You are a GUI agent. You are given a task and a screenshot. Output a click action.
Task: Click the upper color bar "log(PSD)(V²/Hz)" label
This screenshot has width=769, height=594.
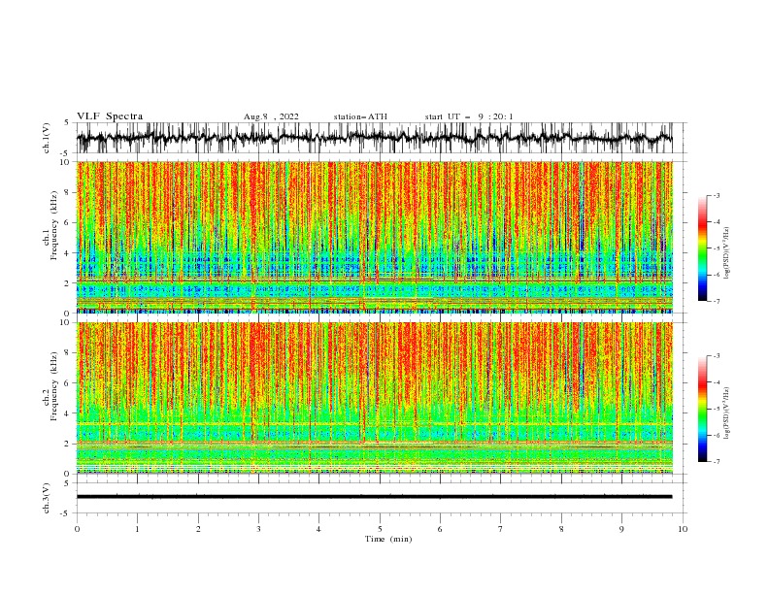coord(726,253)
